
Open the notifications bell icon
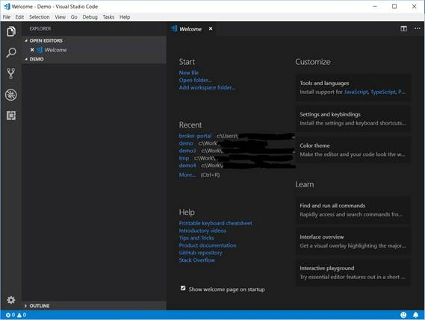tap(415, 315)
